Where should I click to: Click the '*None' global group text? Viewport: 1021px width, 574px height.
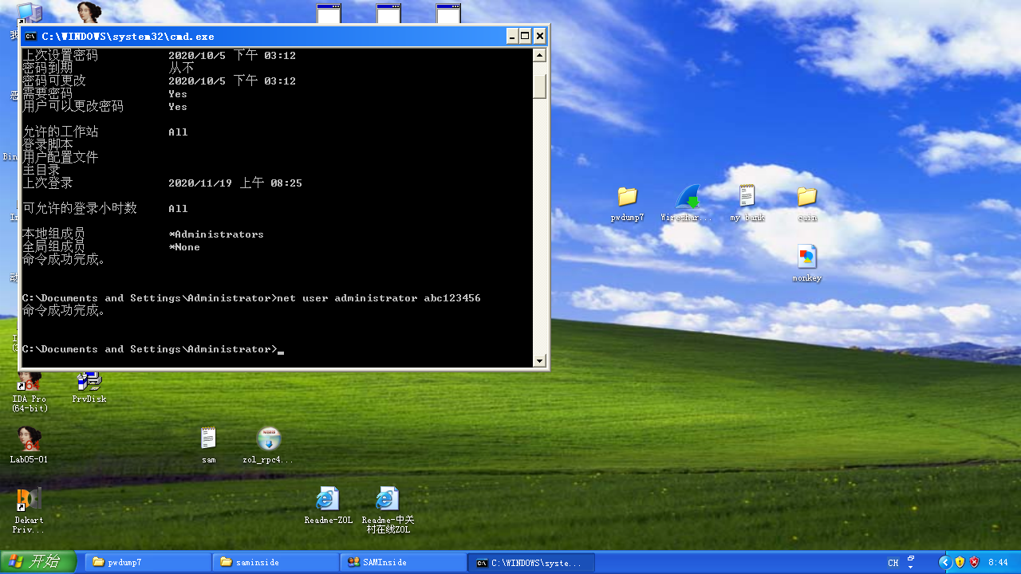[184, 247]
